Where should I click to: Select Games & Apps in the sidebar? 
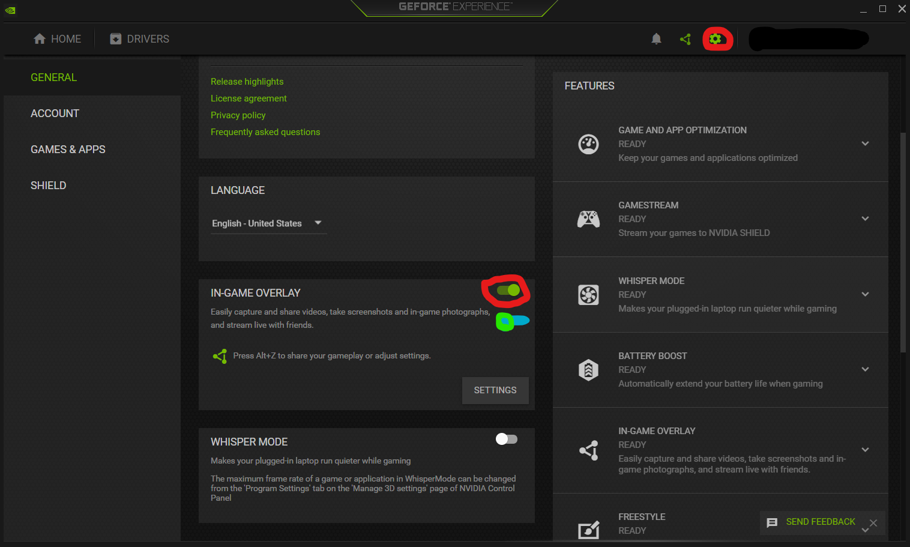click(x=68, y=149)
